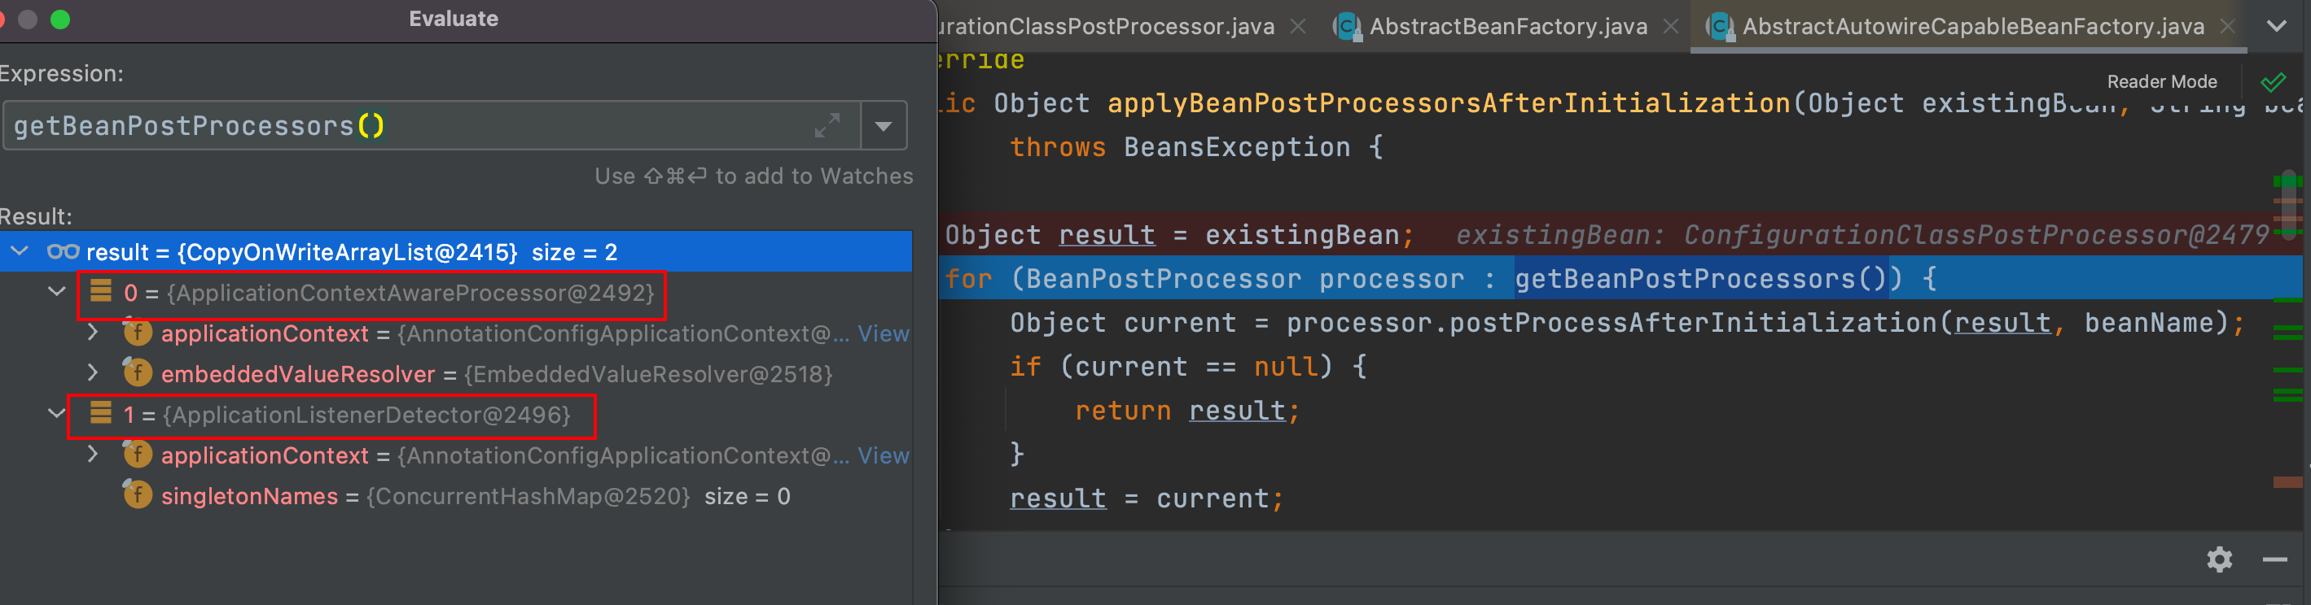Close the AbstractBeanFactory.java tab

pyautogui.click(x=1670, y=27)
